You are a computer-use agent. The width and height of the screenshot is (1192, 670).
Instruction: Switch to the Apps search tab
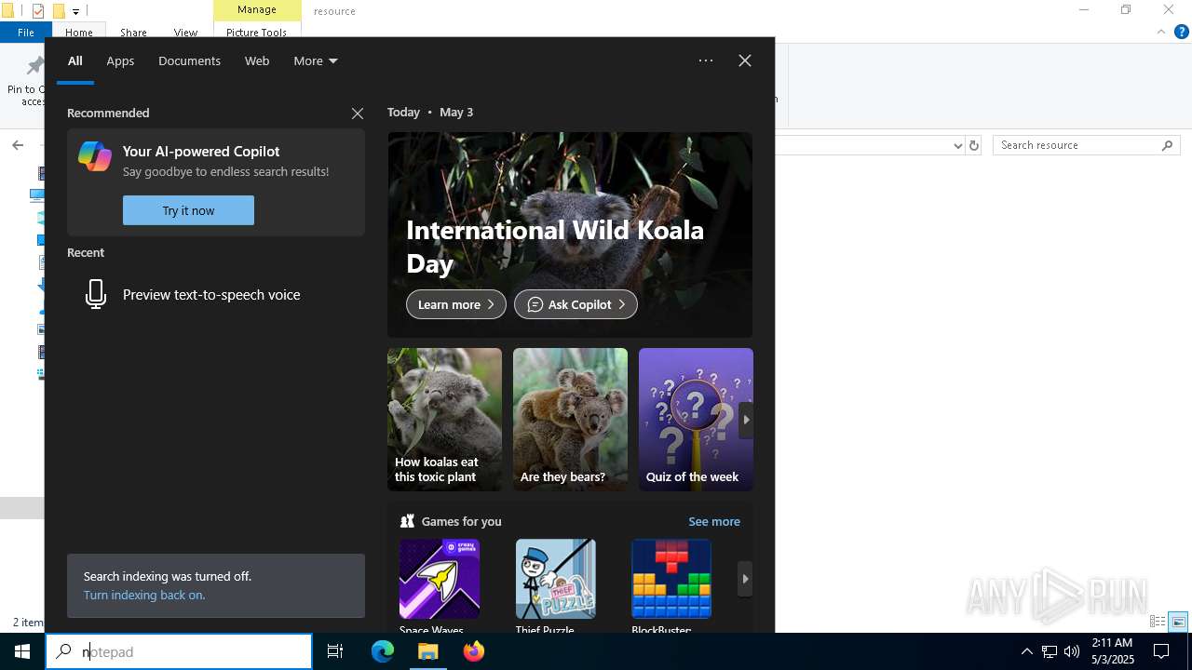120,60
